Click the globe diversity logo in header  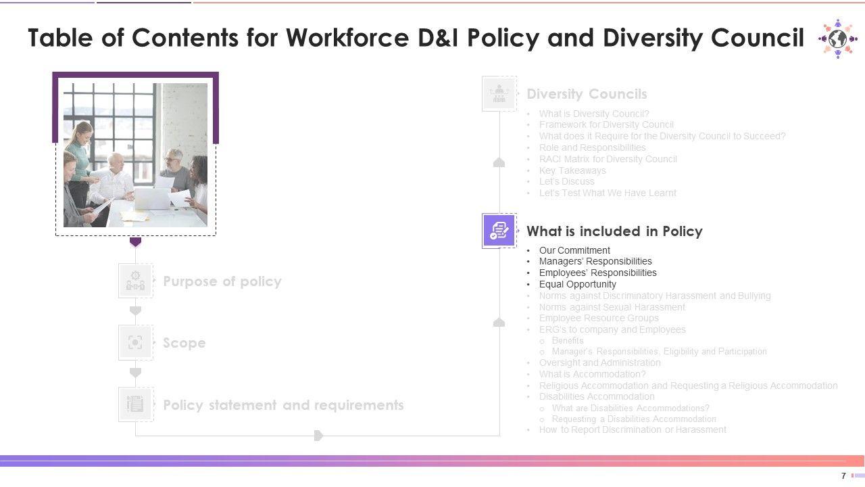[x=837, y=39]
